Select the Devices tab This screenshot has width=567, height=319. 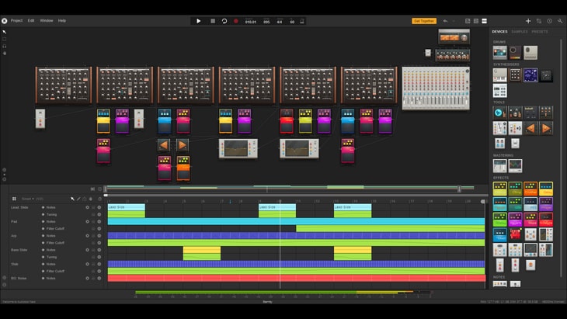pos(499,32)
